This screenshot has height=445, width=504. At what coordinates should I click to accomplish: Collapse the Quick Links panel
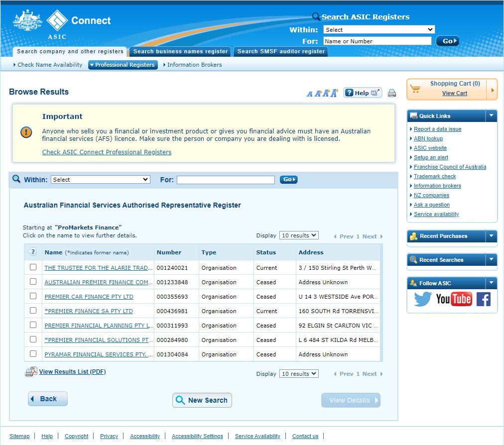(x=491, y=115)
